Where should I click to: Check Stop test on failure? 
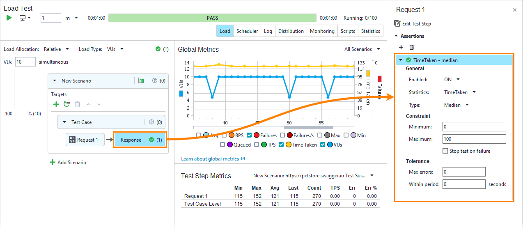click(x=445, y=151)
